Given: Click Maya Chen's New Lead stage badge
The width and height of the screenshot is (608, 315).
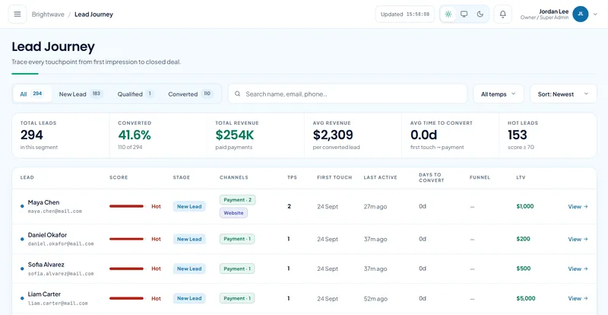Looking at the screenshot, I should [189, 207].
